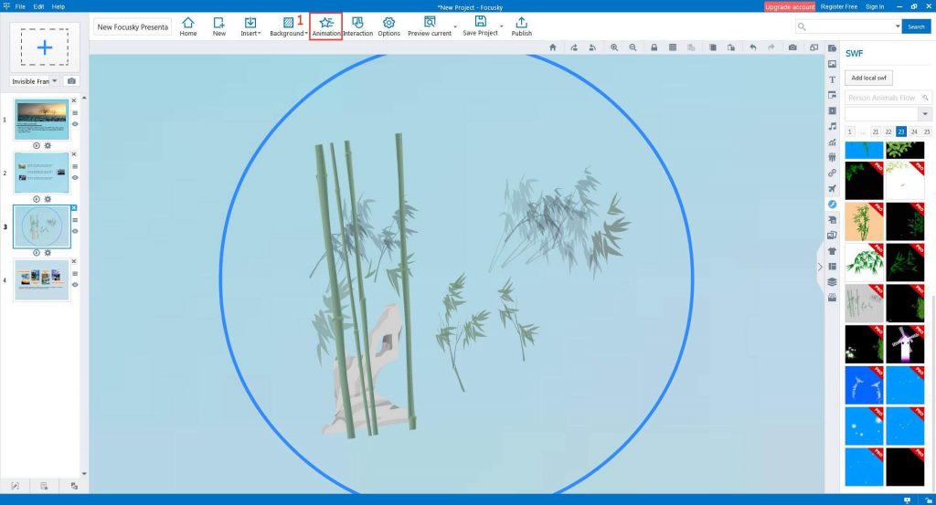Open the Animation editor in the toolbar
Screen dimensions: 936x505
coord(326,26)
